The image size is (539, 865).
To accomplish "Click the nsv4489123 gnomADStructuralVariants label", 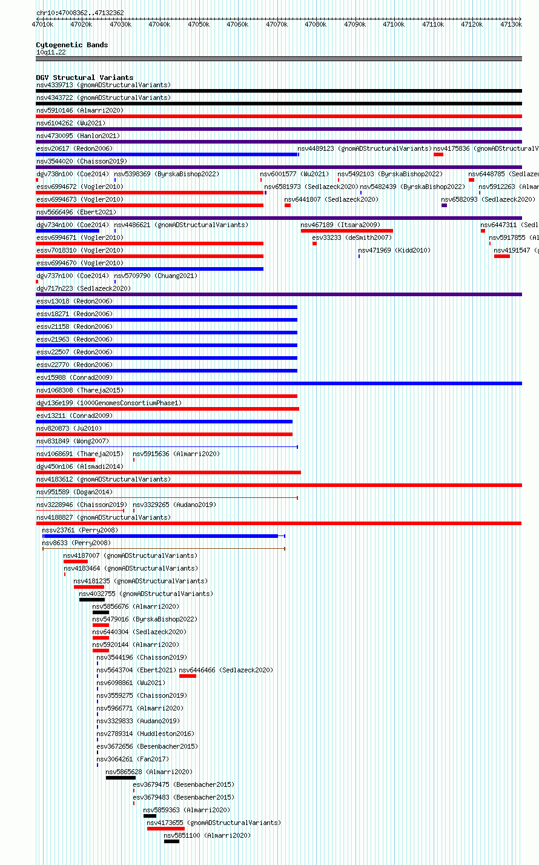I will (x=365, y=148).
